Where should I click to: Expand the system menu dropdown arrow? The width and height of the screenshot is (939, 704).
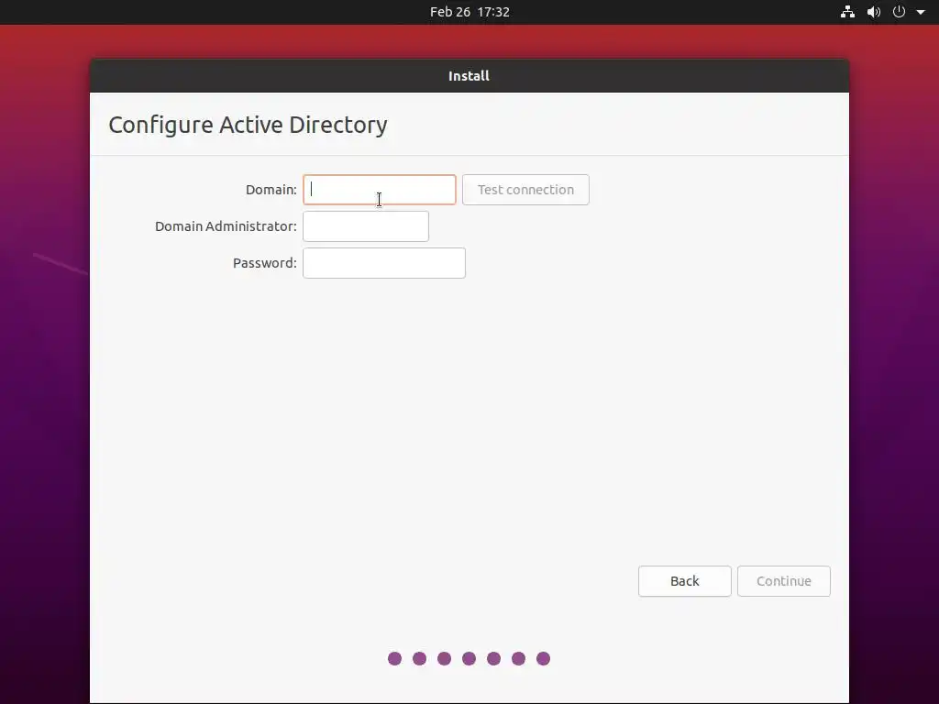pyautogui.click(x=921, y=12)
